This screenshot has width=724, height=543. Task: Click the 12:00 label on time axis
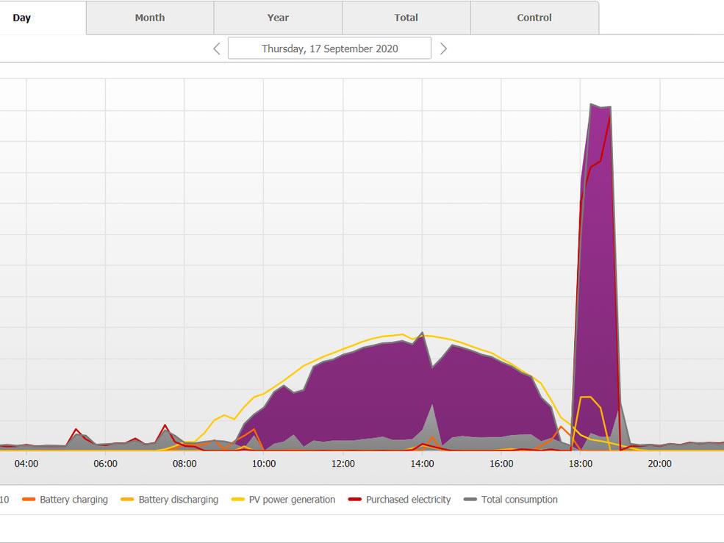pos(343,464)
